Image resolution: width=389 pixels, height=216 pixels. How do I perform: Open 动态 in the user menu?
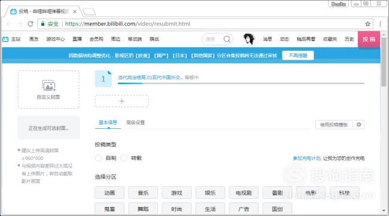tap(284, 39)
